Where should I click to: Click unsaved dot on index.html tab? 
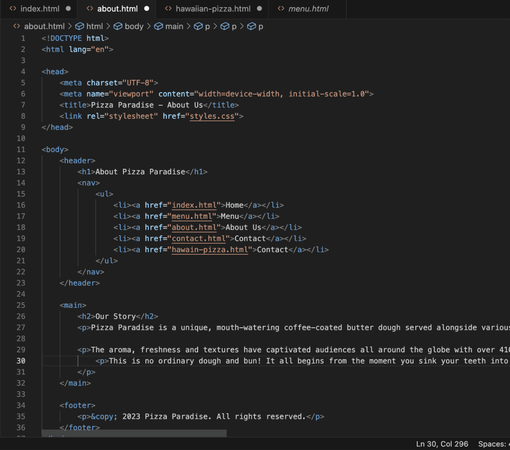[x=68, y=9]
